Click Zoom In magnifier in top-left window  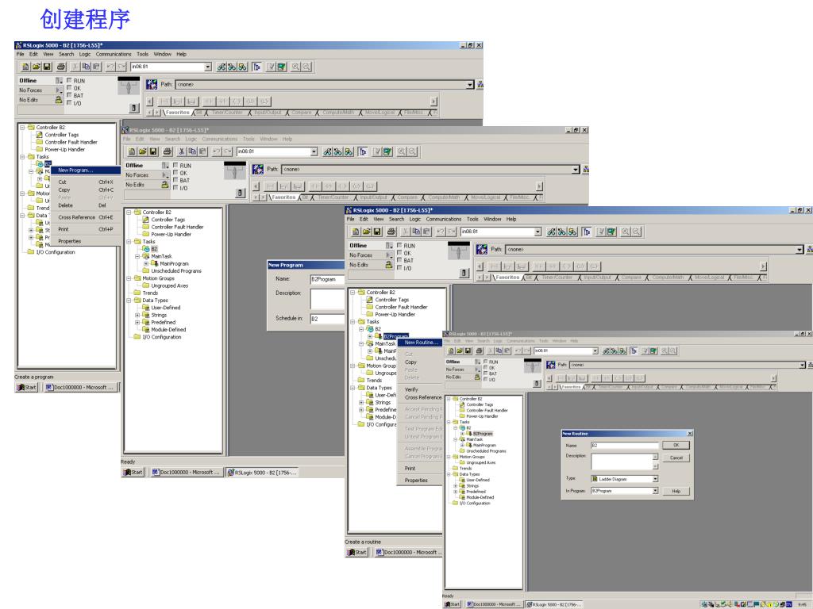click(295, 67)
